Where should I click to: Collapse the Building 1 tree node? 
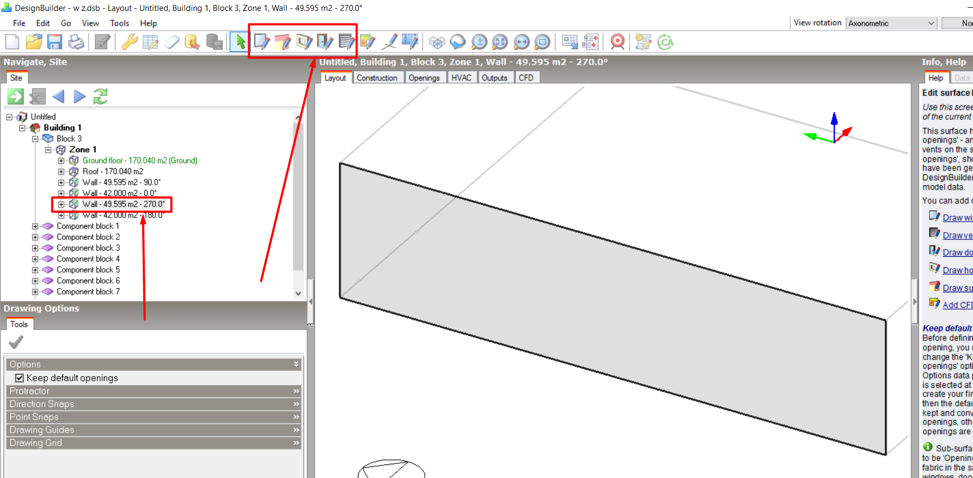[22, 128]
